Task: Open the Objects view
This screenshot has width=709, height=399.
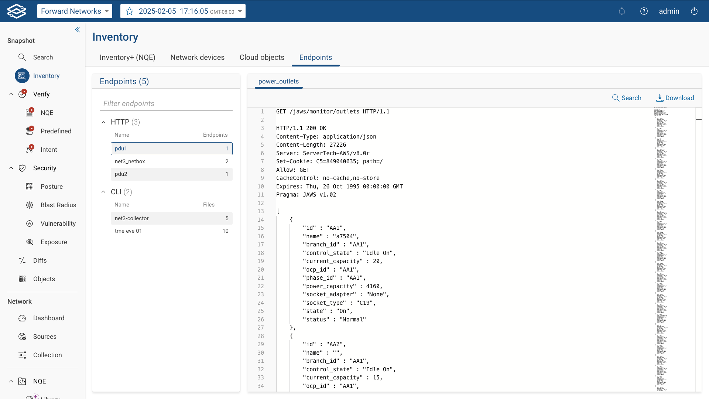Action: tap(44, 279)
